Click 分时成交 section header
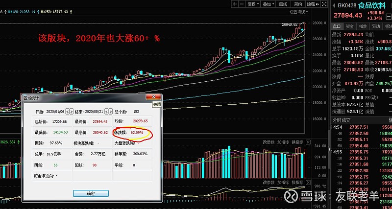 [341, 120]
